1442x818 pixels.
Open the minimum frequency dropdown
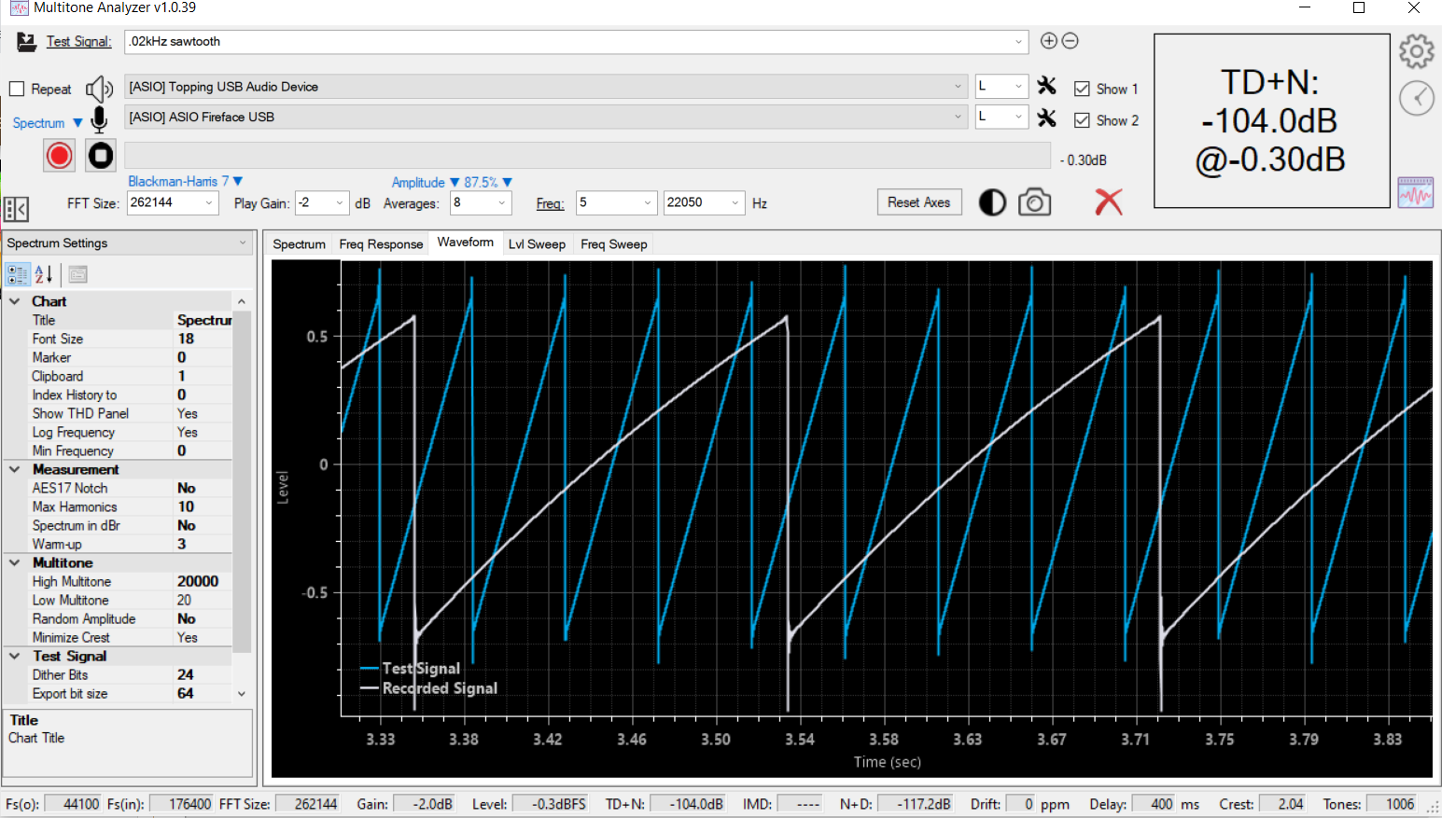click(x=648, y=202)
